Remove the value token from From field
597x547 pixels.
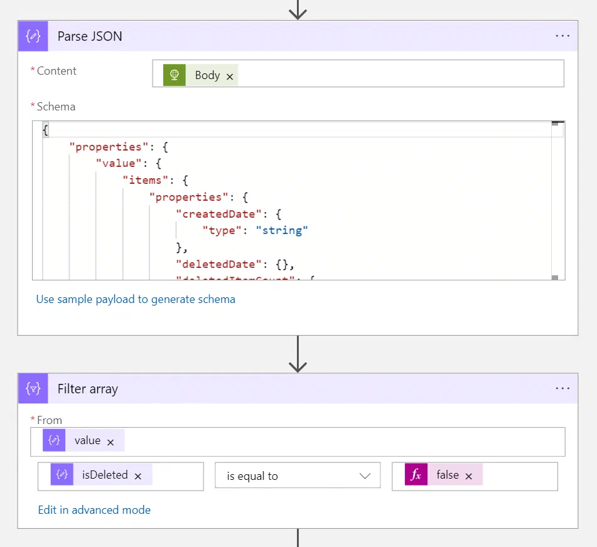tap(110, 442)
